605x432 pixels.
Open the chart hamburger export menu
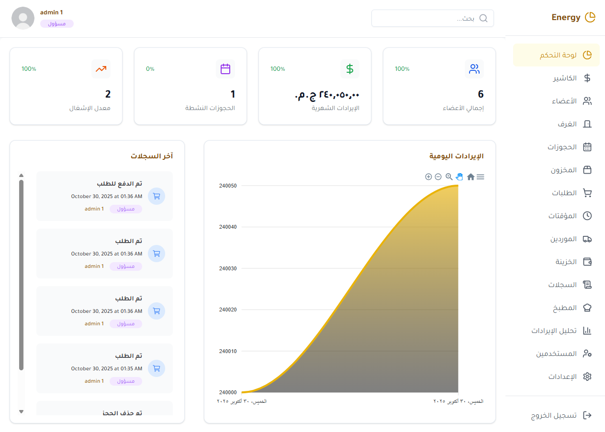click(x=481, y=177)
